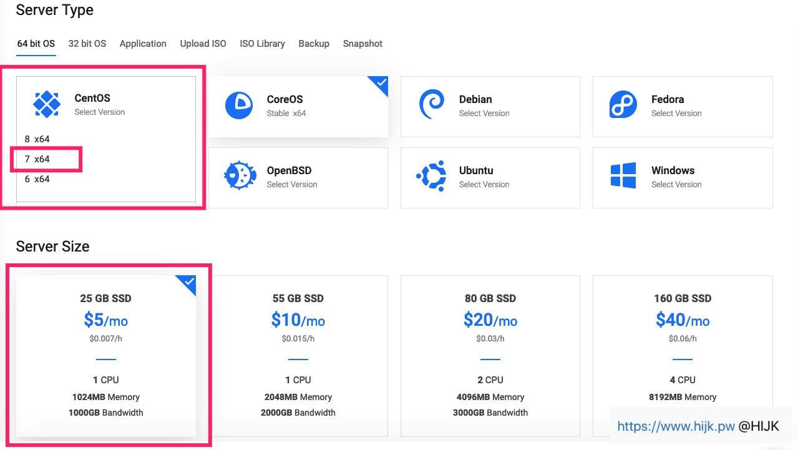Screen dimensions: 798x450
Task: Choose CentOS 8 x64 version
Action: click(37, 139)
